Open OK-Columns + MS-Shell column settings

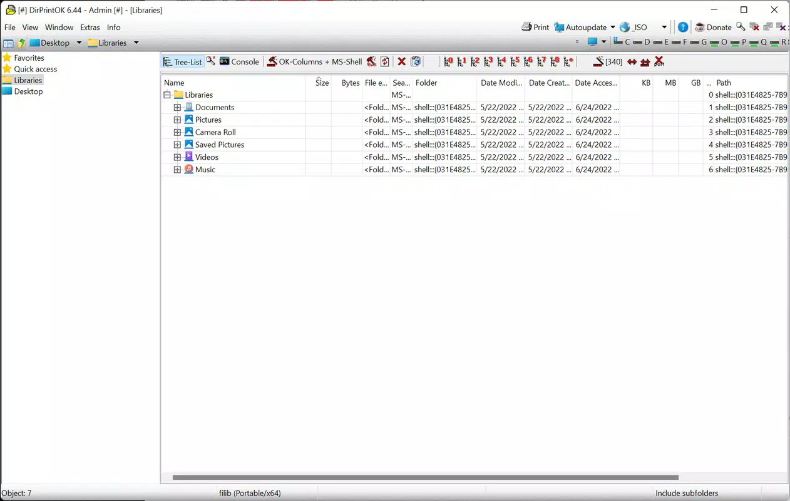pyautogui.click(x=314, y=61)
